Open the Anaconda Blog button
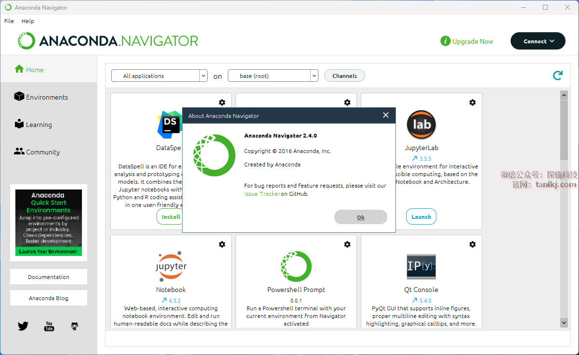Viewport: 579px width, 355px height. click(49, 298)
